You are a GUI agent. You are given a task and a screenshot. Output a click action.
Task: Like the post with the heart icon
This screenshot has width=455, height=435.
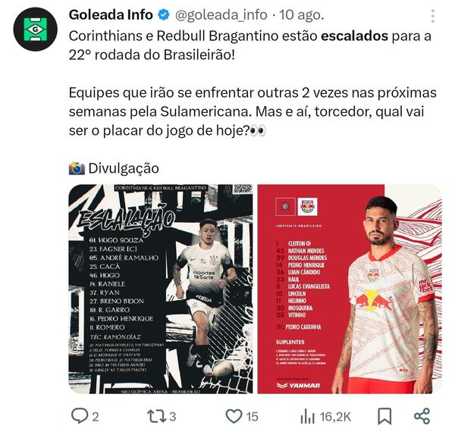[x=234, y=416]
